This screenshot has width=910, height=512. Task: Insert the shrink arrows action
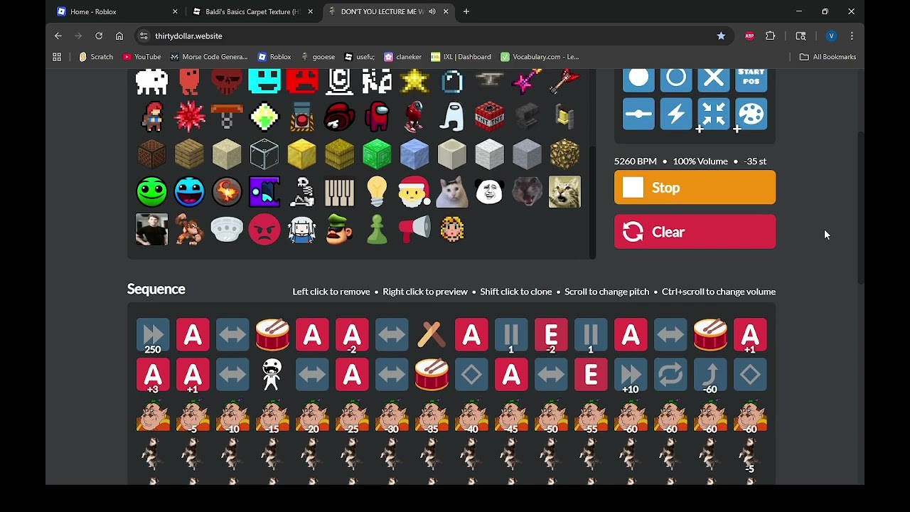coord(714,114)
